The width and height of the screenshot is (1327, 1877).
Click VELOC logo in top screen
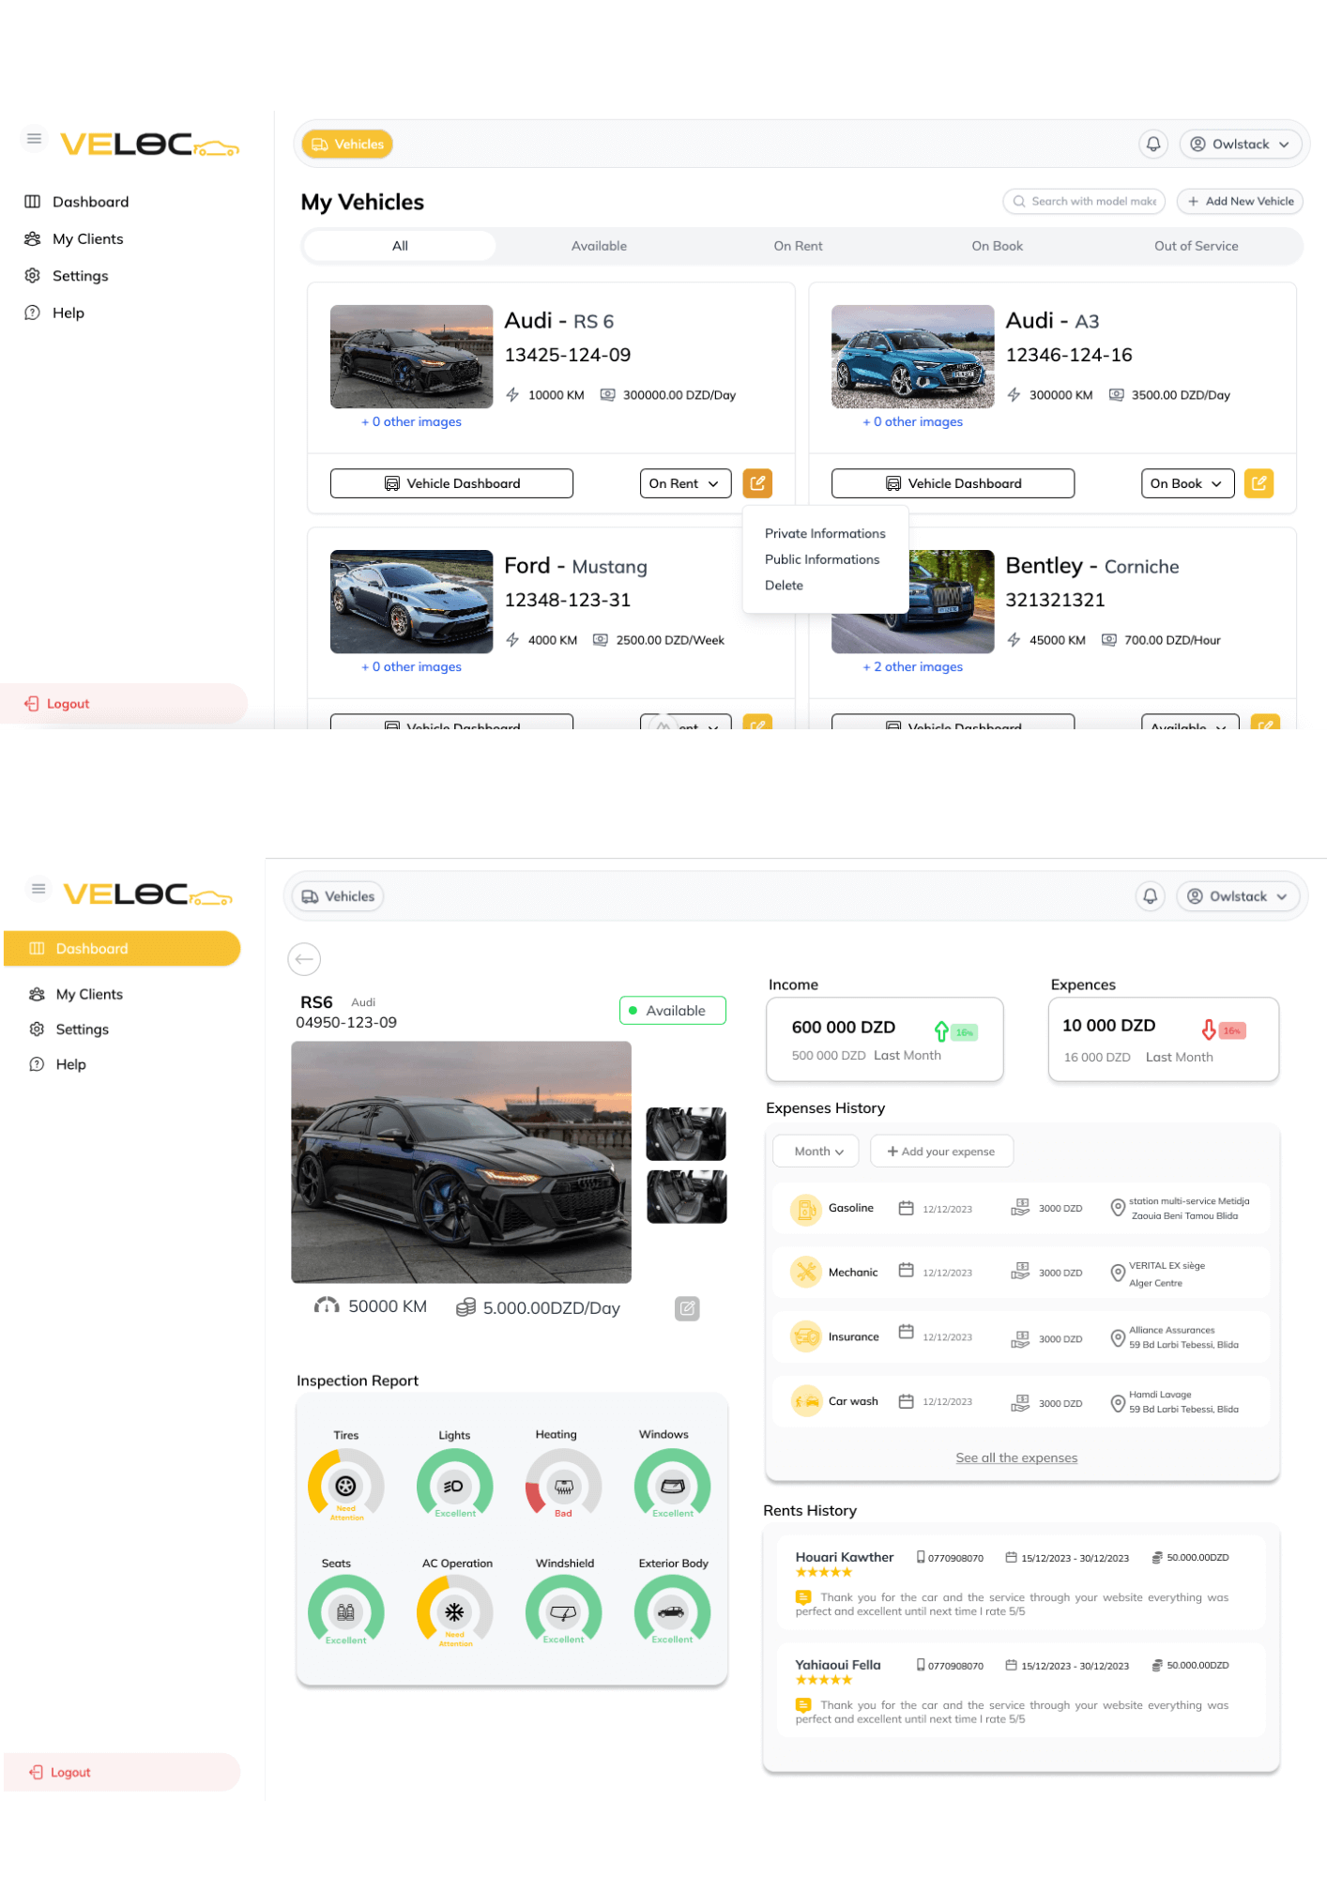pos(150,144)
